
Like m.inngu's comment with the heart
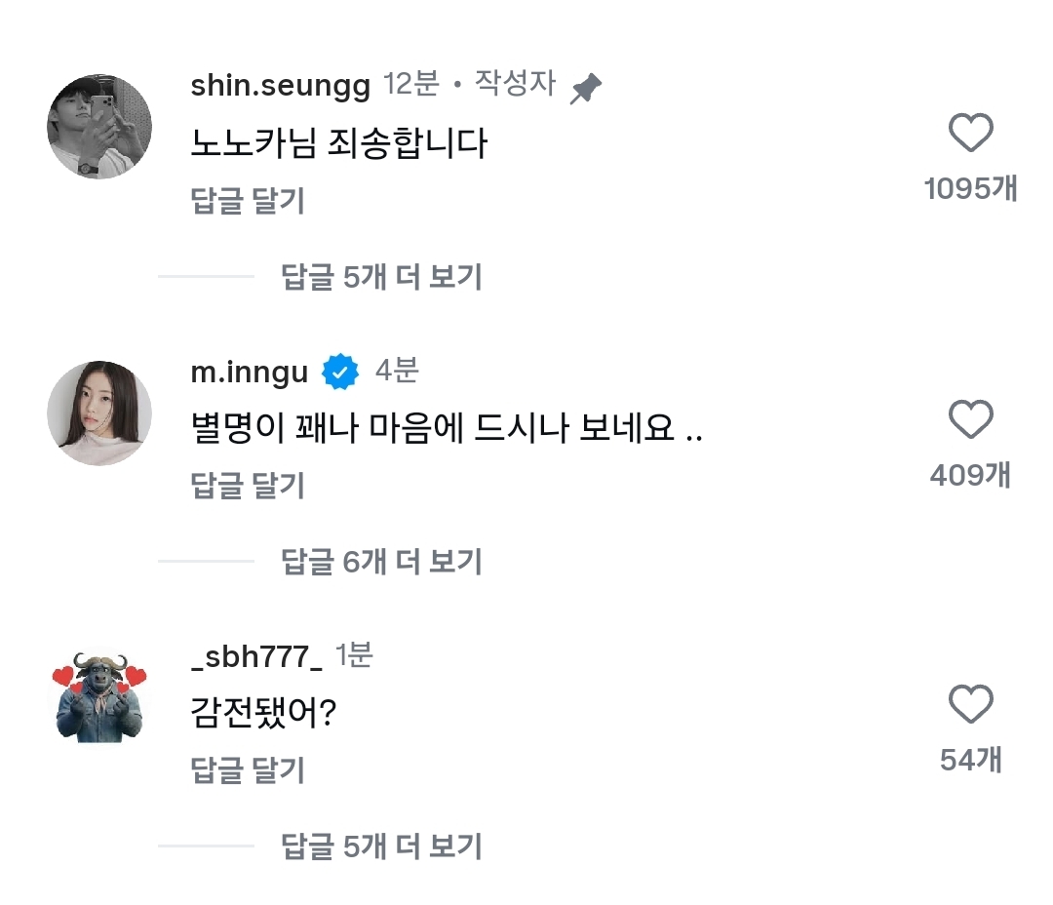[970, 420]
